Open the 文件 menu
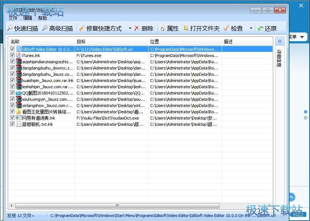310x221 pixels. (13, 18)
